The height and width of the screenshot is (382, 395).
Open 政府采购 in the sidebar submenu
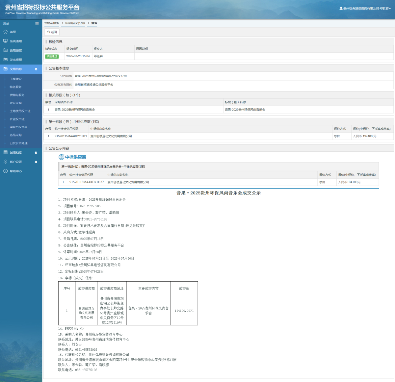pyautogui.click(x=15, y=103)
